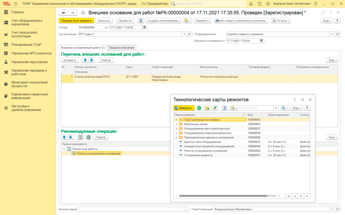Image resolution: width=345 pixels, height=215 pixels.
Task: Move recommended operation down with blue arrow
Action: [71, 137]
